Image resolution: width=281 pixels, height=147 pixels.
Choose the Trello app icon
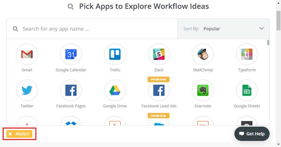click(x=115, y=54)
